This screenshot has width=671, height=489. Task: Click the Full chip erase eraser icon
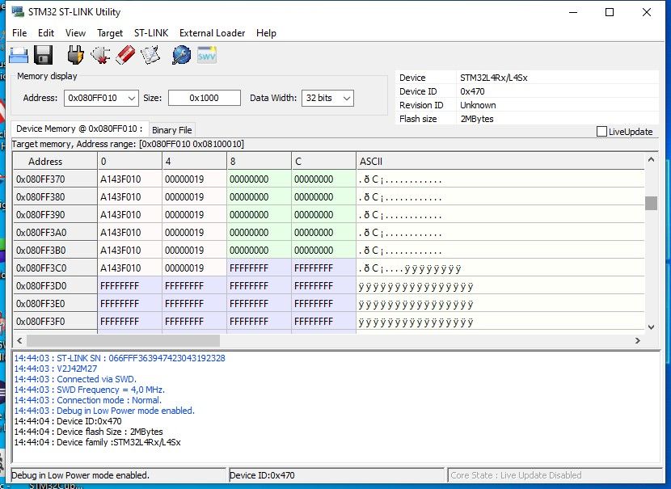pyautogui.click(x=125, y=55)
